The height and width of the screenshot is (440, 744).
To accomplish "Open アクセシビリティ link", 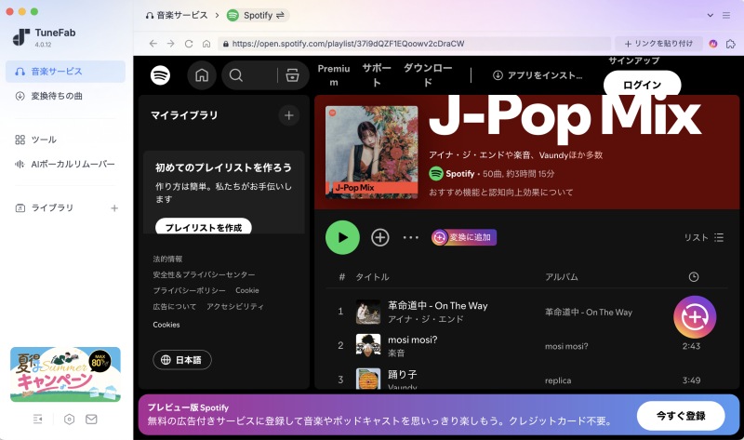I will coord(235,306).
